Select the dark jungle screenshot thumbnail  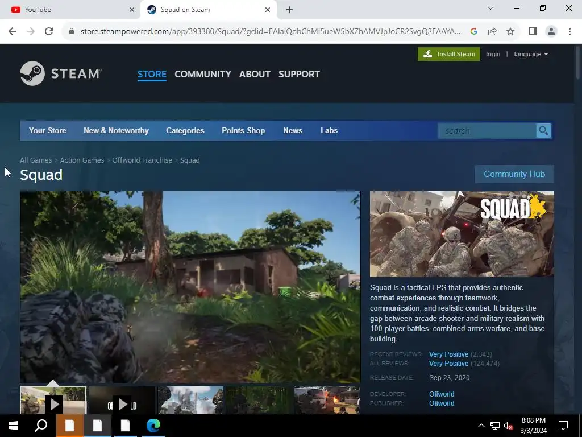point(259,401)
